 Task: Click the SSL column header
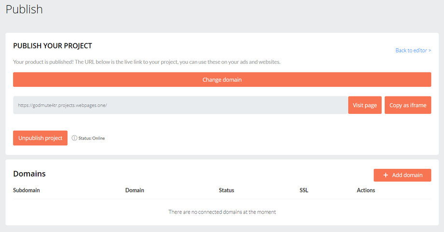coord(304,190)
